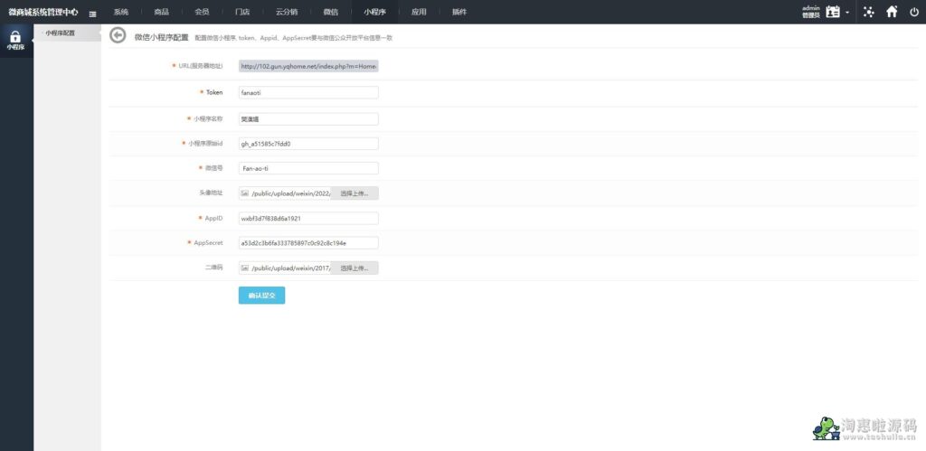Click the image icon in 头像地址 field

[244, 193]
